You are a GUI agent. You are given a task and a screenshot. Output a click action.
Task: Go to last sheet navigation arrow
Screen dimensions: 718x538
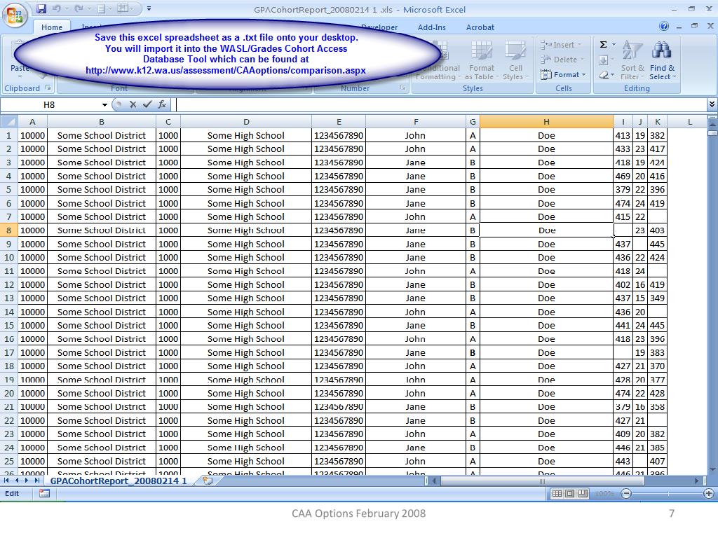(37, 481)
